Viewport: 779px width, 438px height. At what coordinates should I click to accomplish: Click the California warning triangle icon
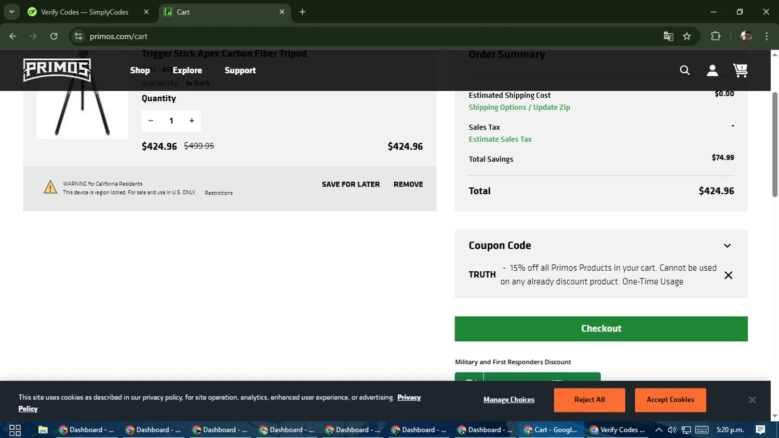50,187
